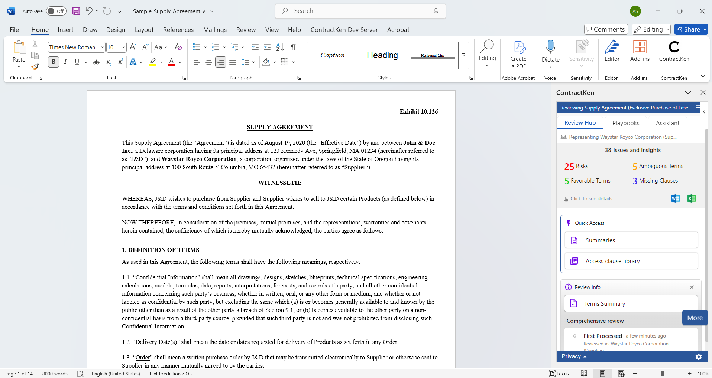The height and width of the screenshot is (378, 712).
Task: Toggle AutoSave switch on
Action: click(x=56, y=11)
